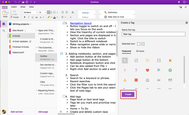The image size is (189, 115).
Task: Click Add section at the bottom
Action: (x=17, y=112)
